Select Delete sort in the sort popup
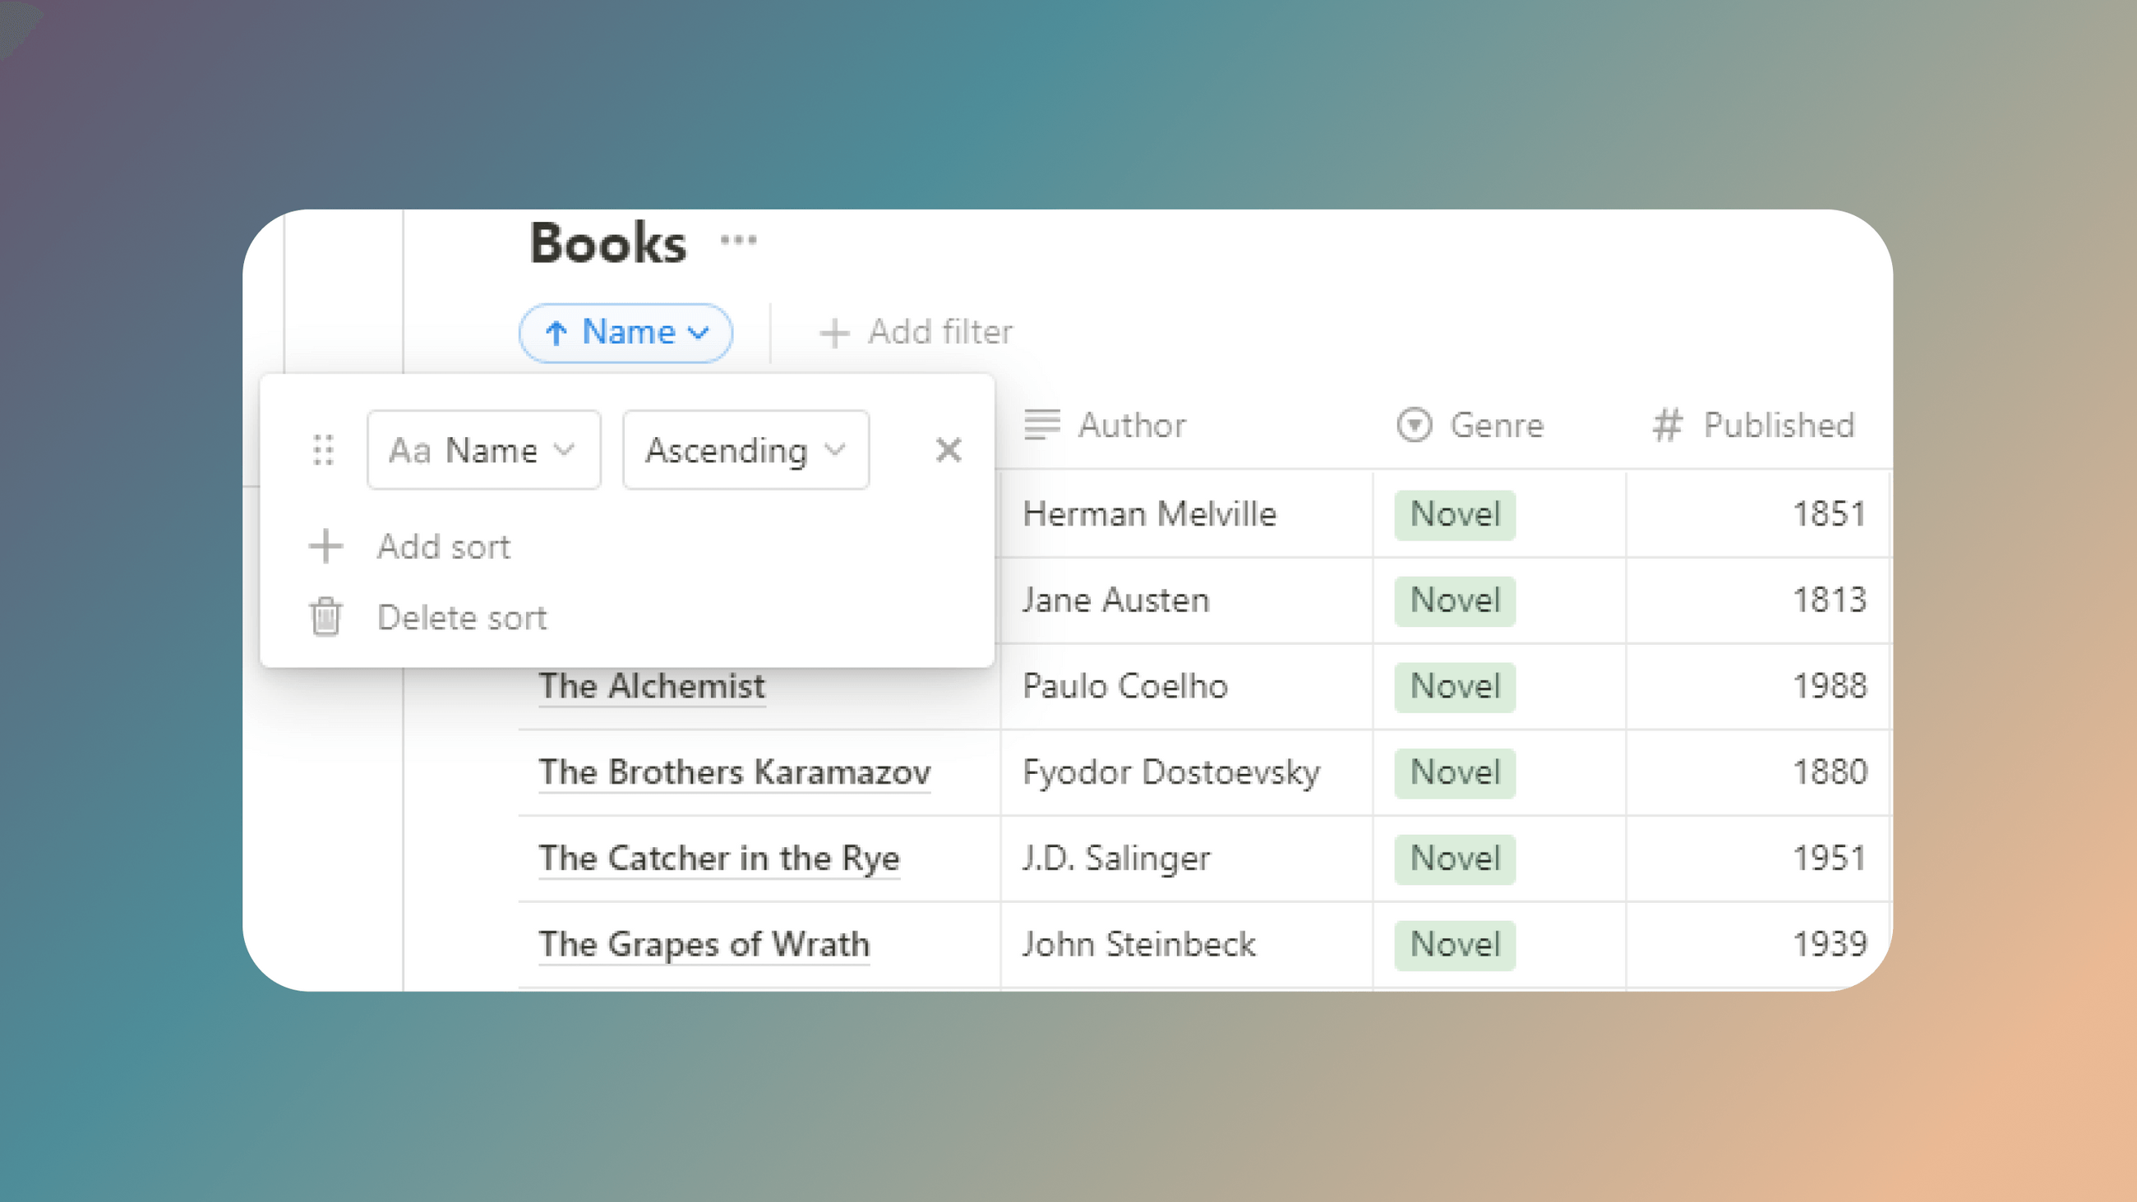The image size is (2137, 1202). click(x=461, y=616)
